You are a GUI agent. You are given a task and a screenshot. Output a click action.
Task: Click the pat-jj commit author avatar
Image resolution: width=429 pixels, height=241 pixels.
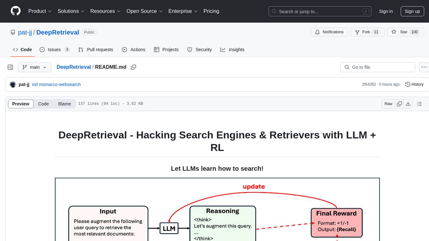click(13, 84)
